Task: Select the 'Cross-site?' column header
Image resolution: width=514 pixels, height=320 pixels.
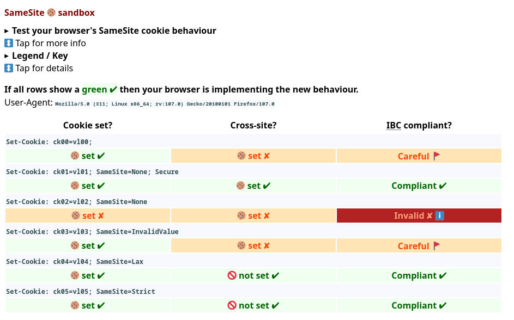Action: click(253, 125)
